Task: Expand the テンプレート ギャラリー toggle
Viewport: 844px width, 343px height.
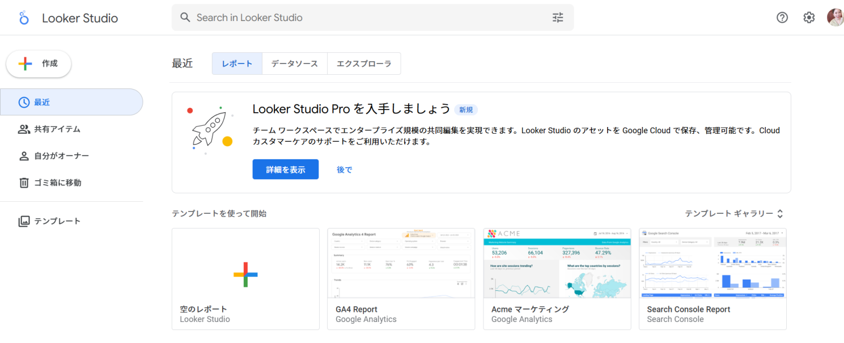Action: coord(734,214)
